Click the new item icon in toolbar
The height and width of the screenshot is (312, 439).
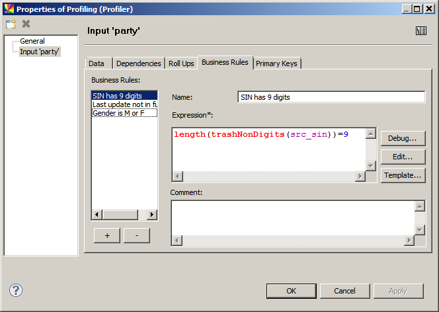click(x=11, y=24)
